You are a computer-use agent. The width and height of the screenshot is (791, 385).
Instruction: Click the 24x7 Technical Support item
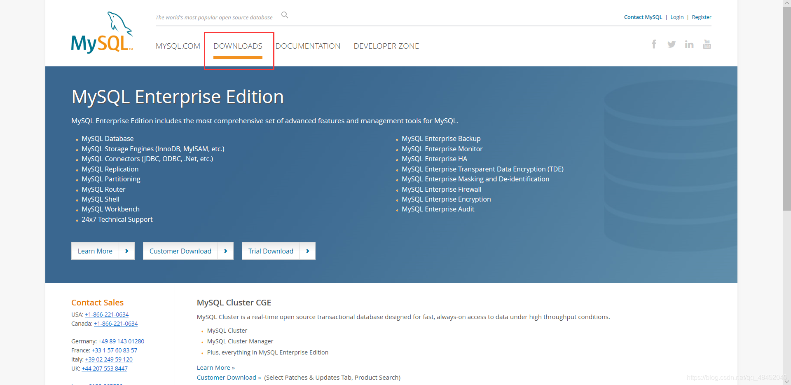[x=117, y=220]
